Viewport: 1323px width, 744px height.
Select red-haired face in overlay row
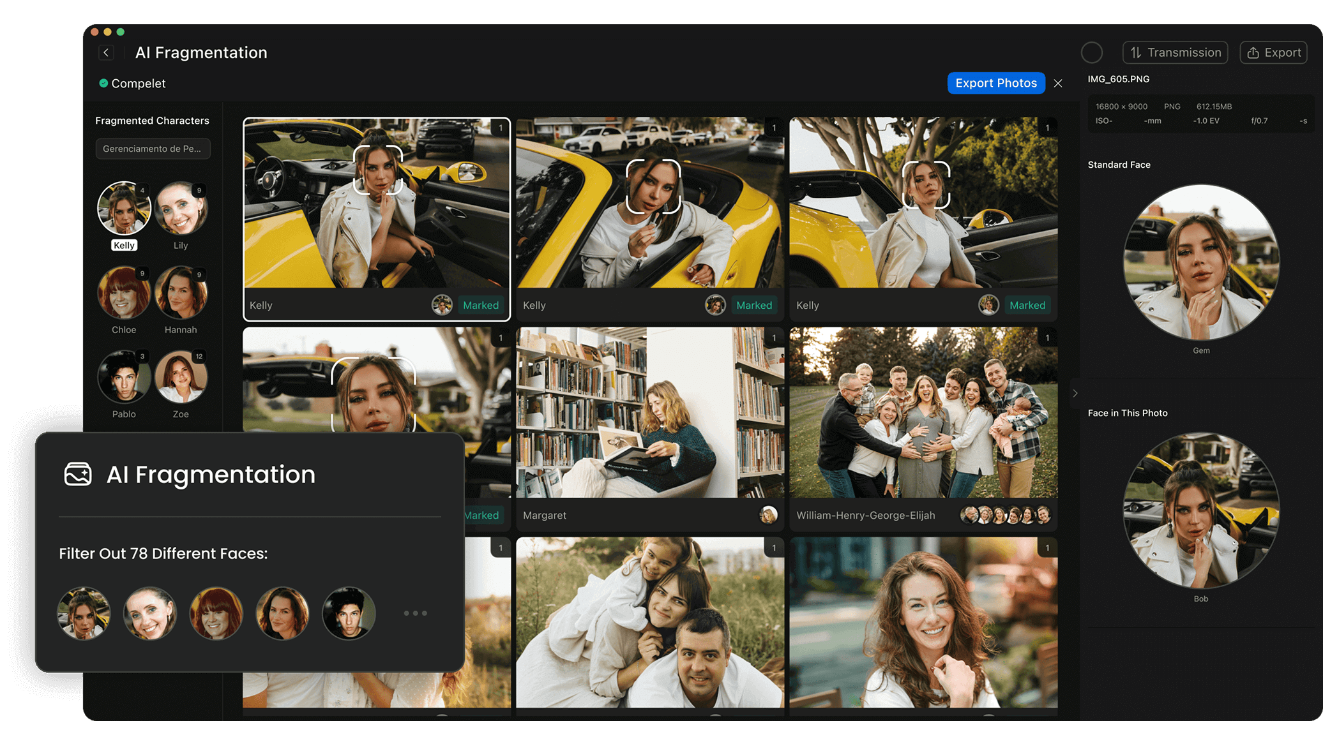[216, 613]
